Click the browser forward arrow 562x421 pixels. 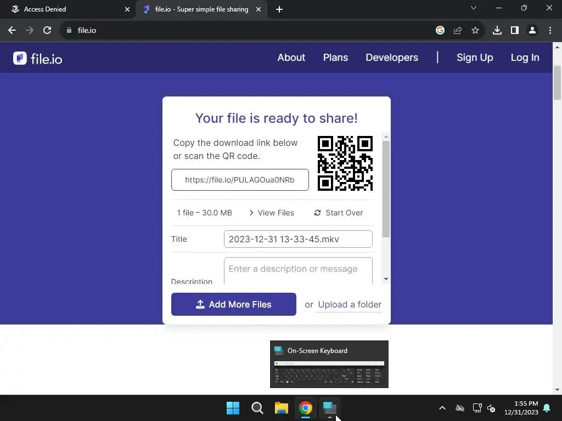[30, 31]
